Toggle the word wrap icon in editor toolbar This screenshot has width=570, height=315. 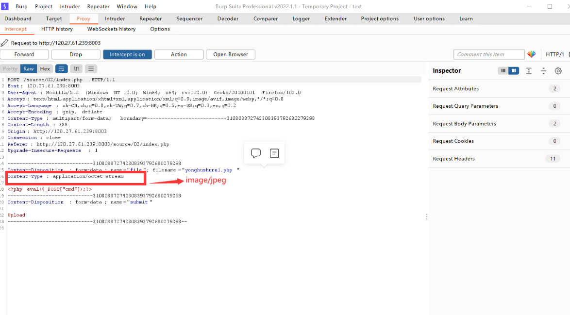62,68
